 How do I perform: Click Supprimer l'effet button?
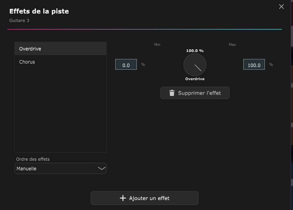point(195,93)
